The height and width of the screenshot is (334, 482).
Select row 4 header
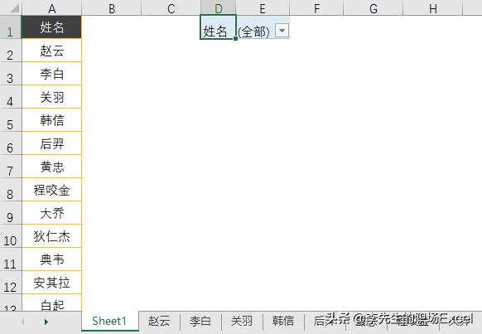point(11,97)
